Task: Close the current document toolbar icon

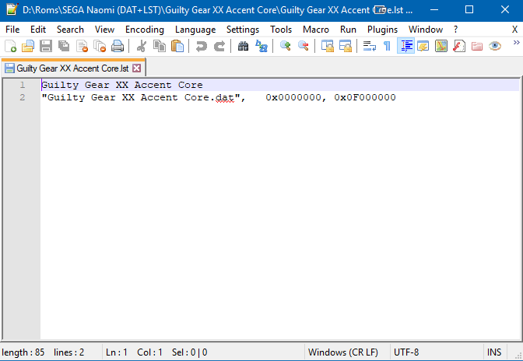Action: coord(82,46)
